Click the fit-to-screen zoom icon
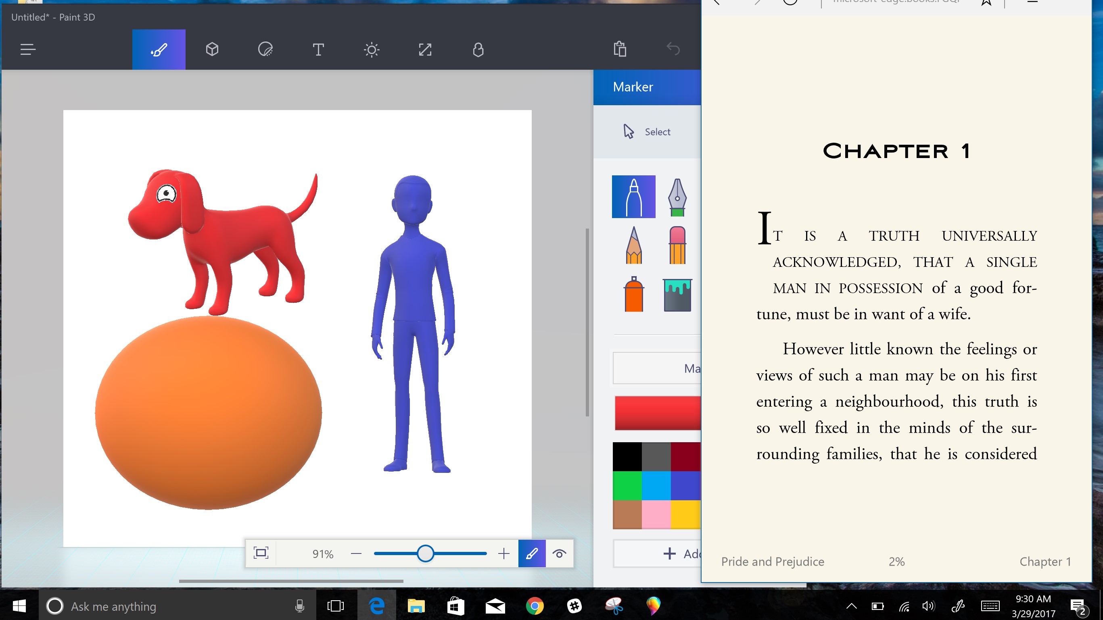Image resolution: width=1103 pixels, height=620 pixels. click(x=261, y=553)
